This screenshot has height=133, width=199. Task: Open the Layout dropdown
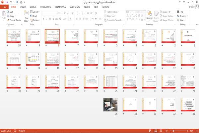click(x=35, y=12)
